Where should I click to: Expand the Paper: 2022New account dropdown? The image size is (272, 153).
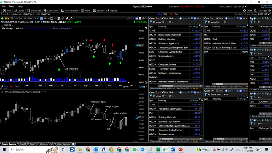click(143, 7)
